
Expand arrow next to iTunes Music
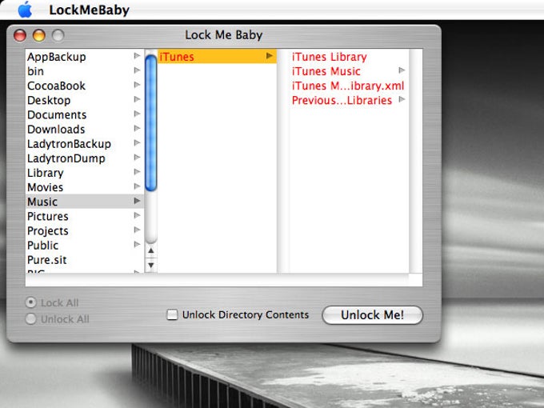click(402, 70)
